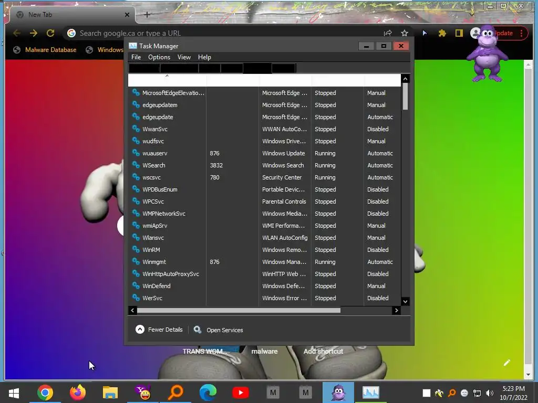
Task: Click the service icon beside WPCSvc
Action: [136, 201]
